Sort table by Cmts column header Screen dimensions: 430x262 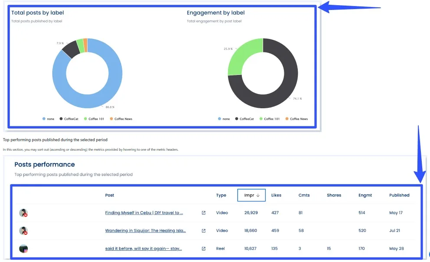(x=304, y=195)
